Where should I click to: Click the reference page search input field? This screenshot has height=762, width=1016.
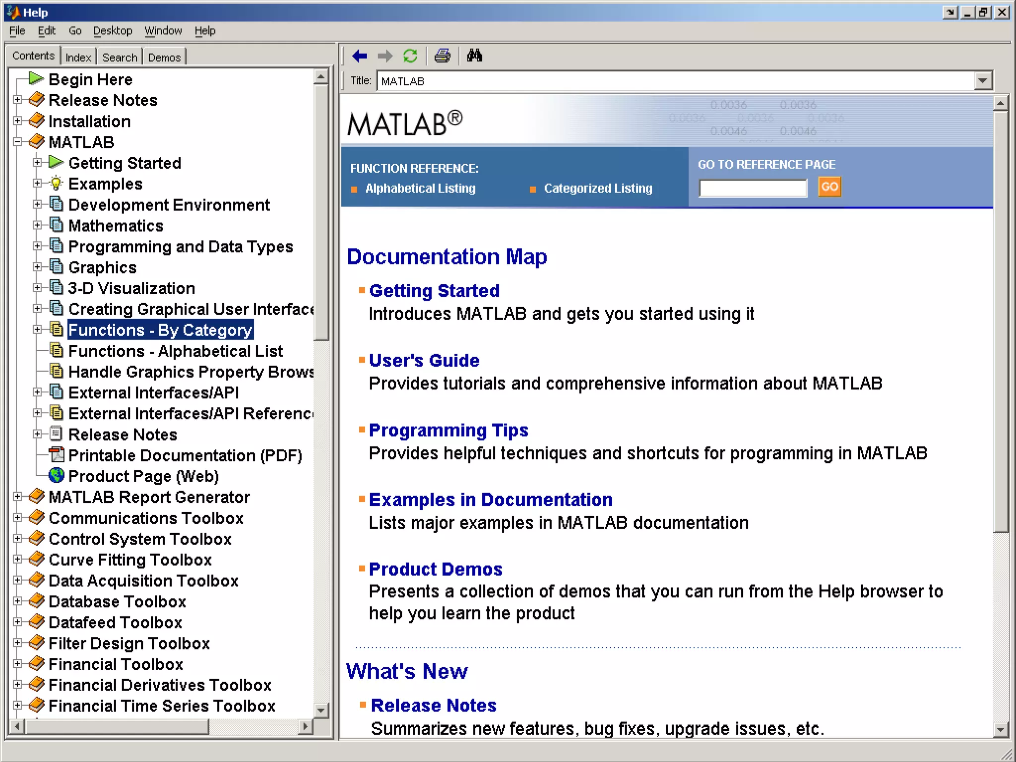[753, 189]
